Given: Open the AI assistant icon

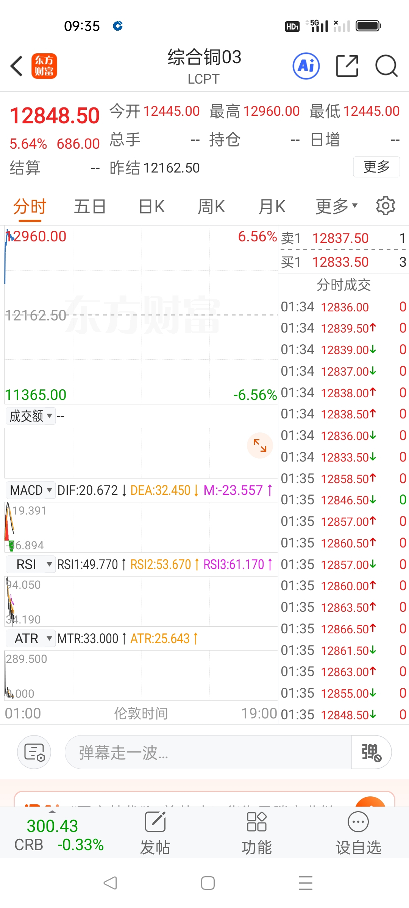Looking at the screenshot, I should click(x=306, y=66).
